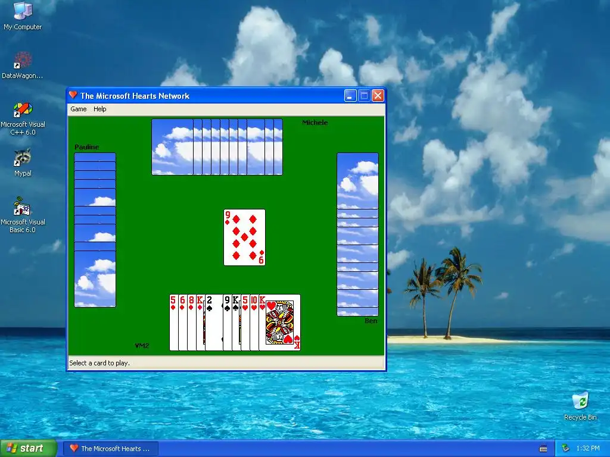
Task: Open the Game menu
Action: click(78, 109)
